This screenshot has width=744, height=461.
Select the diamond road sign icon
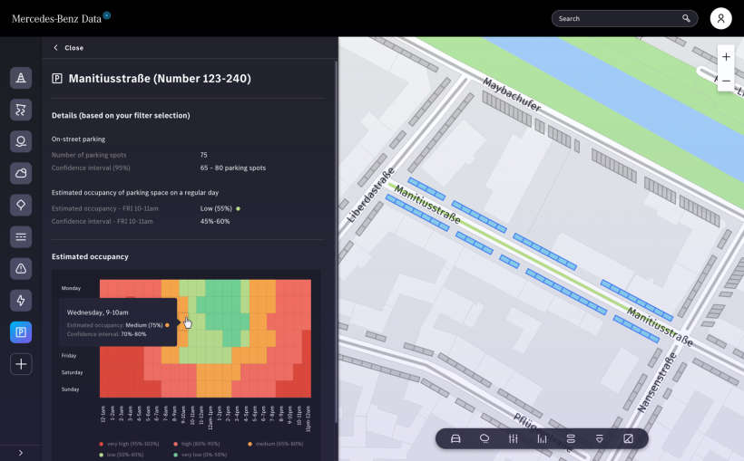tap(21, 205)
